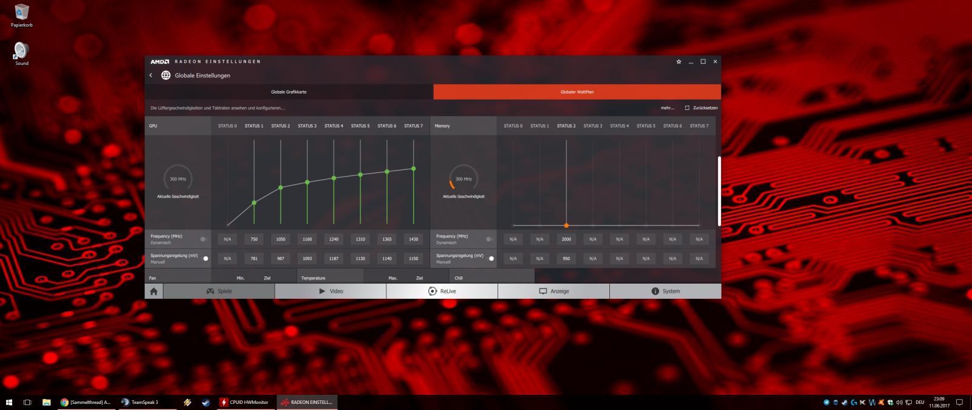Open File Explorer from taskbar
Image resolution: width=972 pixels, height=410 pixels.
click(46, 402)
